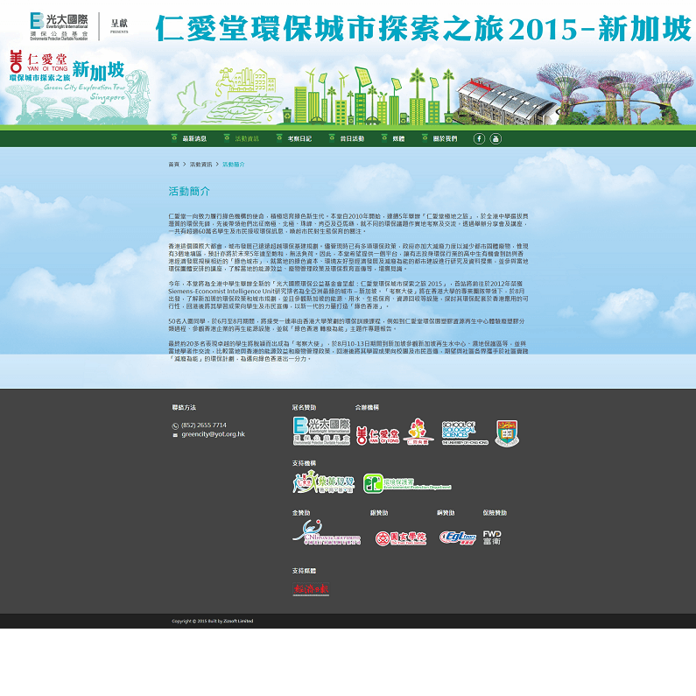This screenshot has width=696, height=696.
Task: Click the 冠名贊助 footer heading
Action: pos(304,407)
